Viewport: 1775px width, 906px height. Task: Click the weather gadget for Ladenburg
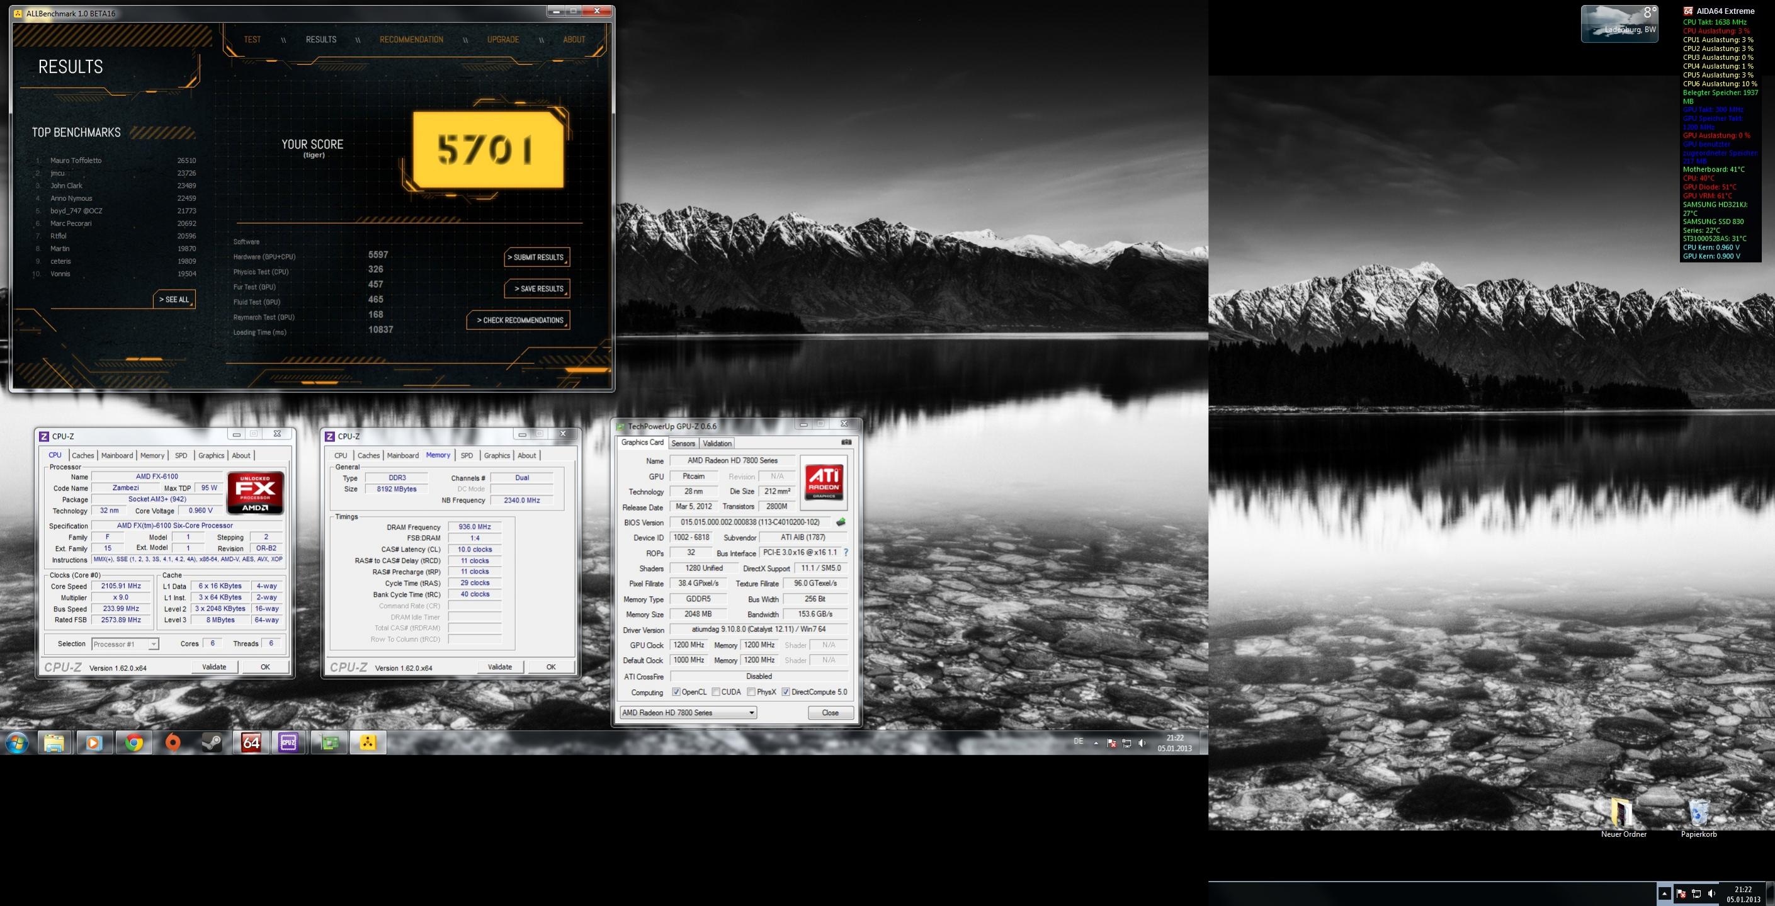[x=1619, y=23]
